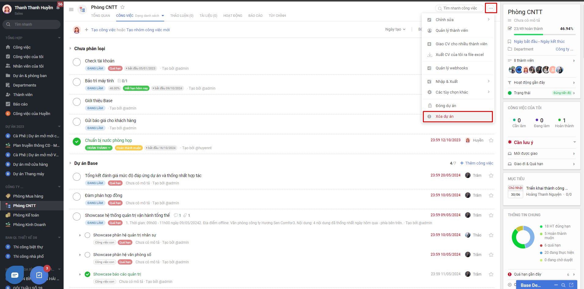Switch to the THẢO LUẬN (0) tab
Screen dimensions: 584x289
pos(182,16)
